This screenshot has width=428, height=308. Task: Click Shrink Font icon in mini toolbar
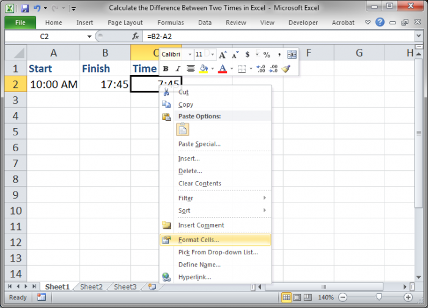coord(235,55)
